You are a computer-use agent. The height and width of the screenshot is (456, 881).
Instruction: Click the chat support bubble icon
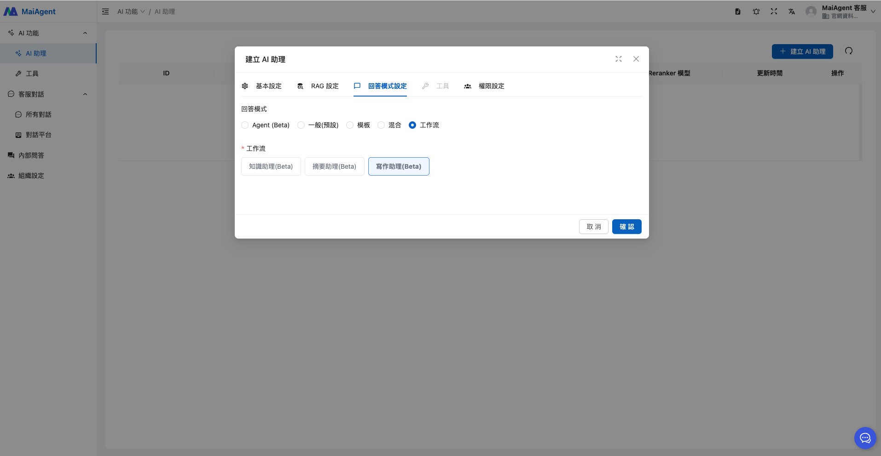pos(865,438)
